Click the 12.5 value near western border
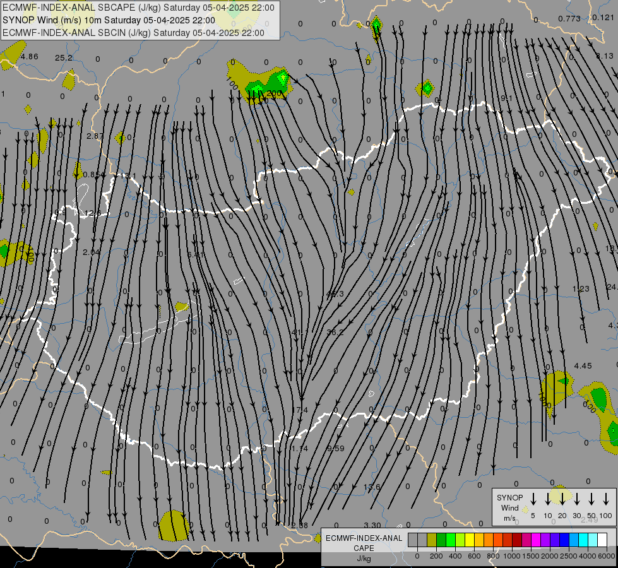 point(93,213)
